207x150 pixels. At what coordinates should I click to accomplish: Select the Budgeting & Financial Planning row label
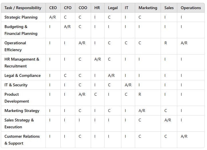(21, 30)
